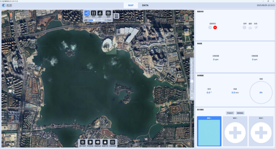This screenshot has width=276, height=149.
Task: Switch map type with 切换地图 icon
Action: (112, 142)
